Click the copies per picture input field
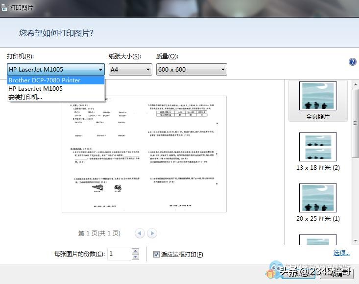 click(x=119, y=254)
